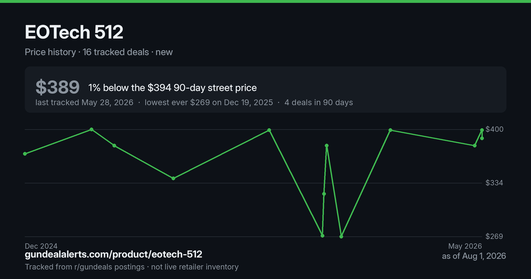Click the Dec 2024 x-axis label

coord(41,246)
